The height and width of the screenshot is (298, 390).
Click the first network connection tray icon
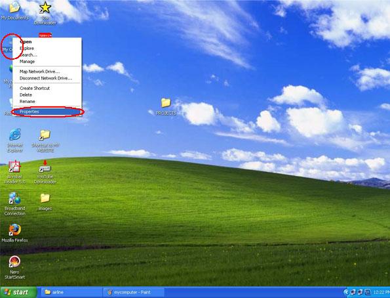coord(353,292)
